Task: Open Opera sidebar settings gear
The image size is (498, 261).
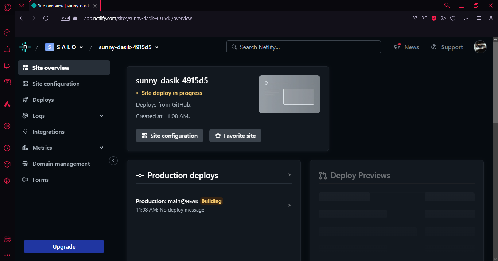Action: (x=7, y=181)
